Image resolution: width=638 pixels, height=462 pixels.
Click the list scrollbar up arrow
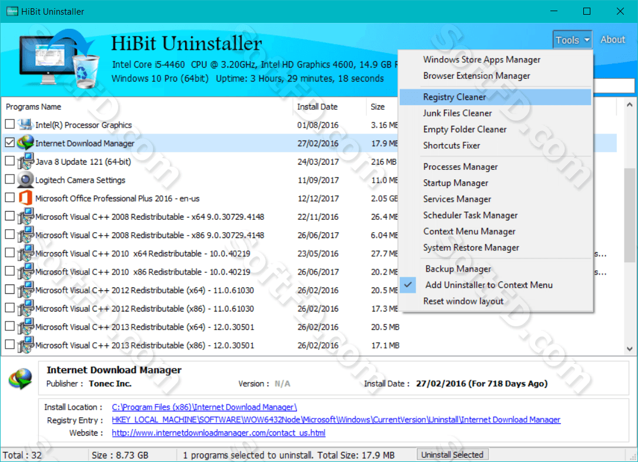[629, 105]
